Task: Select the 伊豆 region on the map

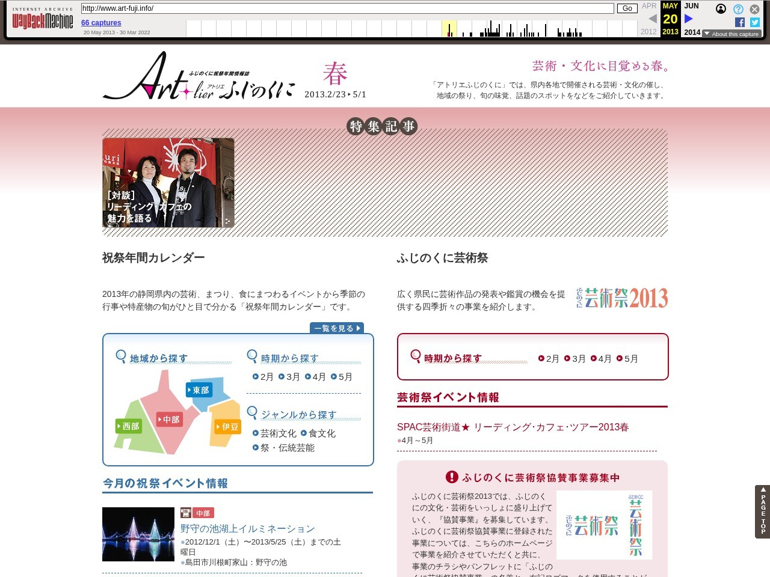Action: [228, 427]
